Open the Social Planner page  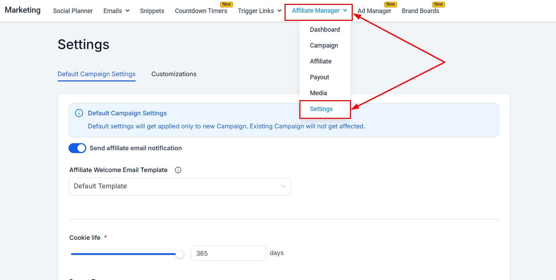coord(73,11)
